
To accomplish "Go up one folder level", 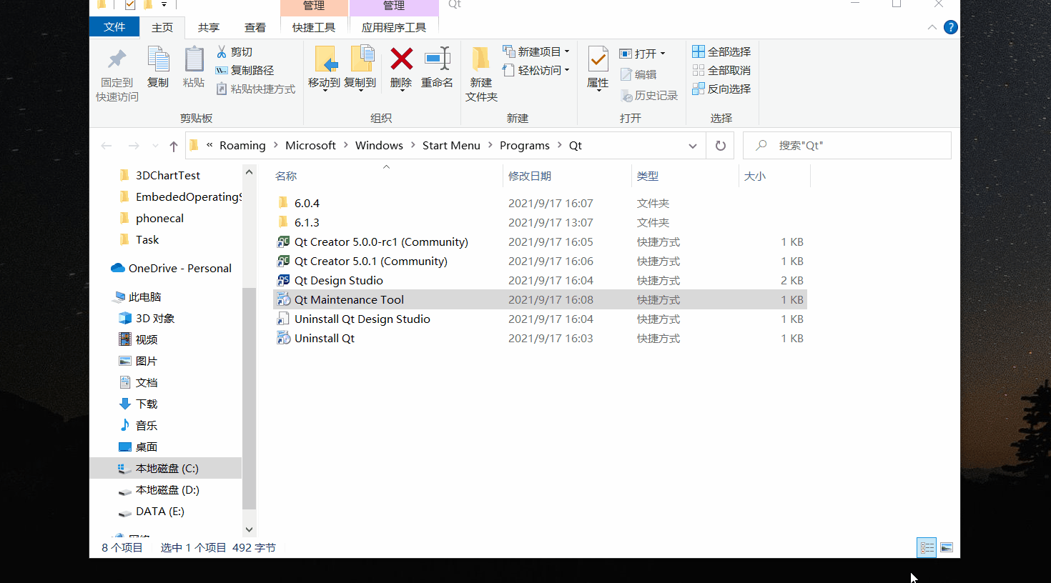I will (x=173, y=146).
